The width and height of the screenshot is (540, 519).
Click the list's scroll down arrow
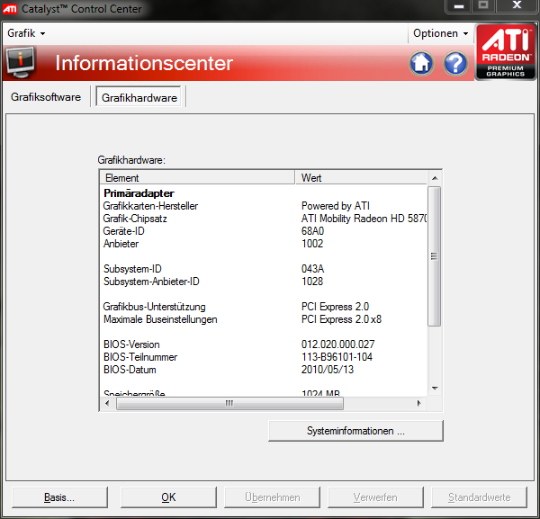click(x=435, y=389)
